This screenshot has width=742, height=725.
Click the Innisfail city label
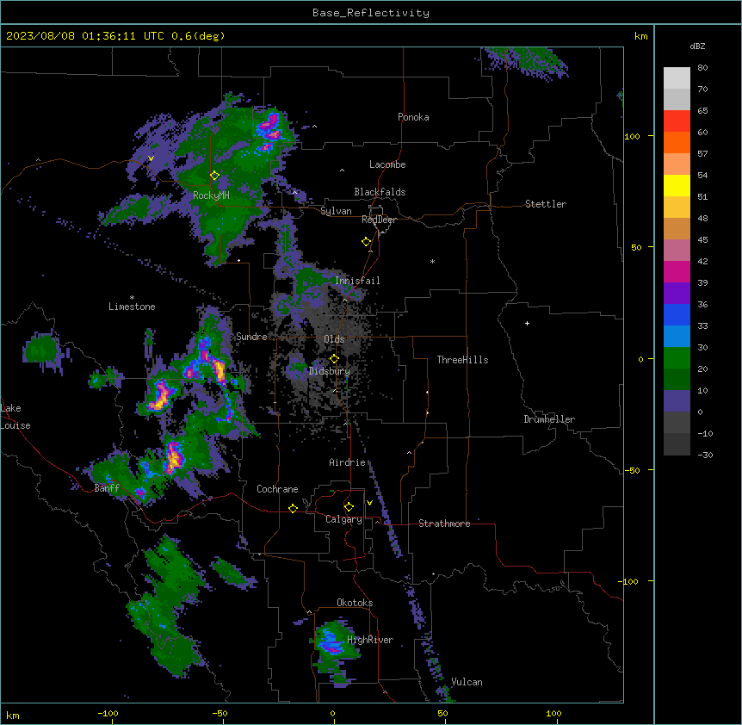click(357, 281)
